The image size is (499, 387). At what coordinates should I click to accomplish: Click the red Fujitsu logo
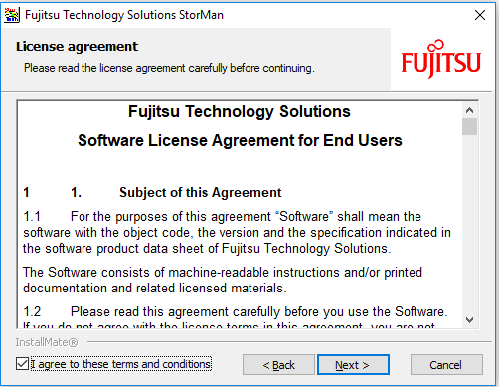[440, 59]
